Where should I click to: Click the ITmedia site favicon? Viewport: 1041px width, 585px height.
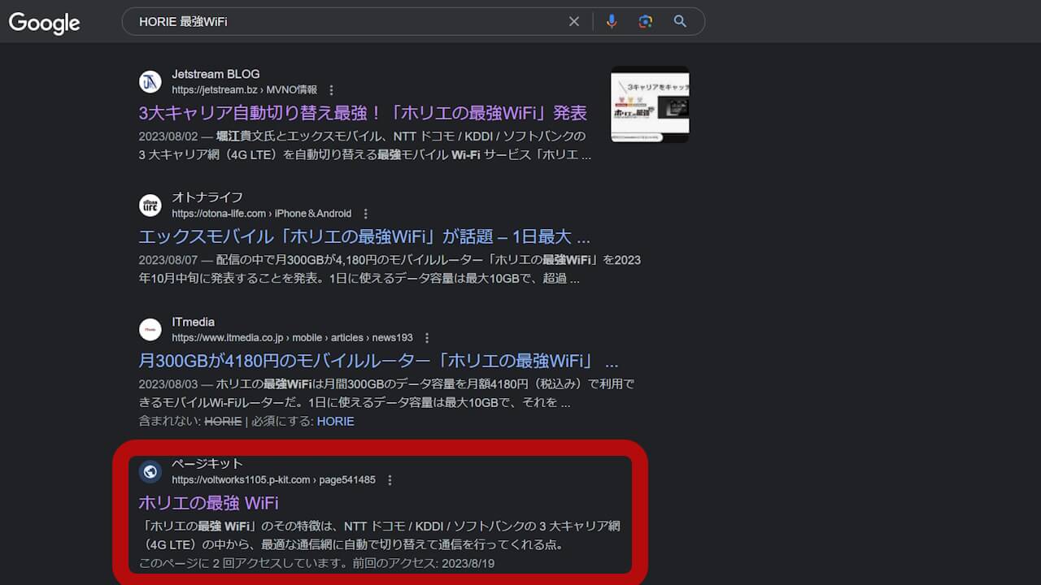(150, 329)
